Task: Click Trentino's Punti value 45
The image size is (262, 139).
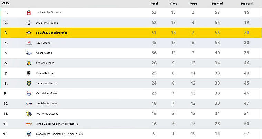Action: coord(154,43)
